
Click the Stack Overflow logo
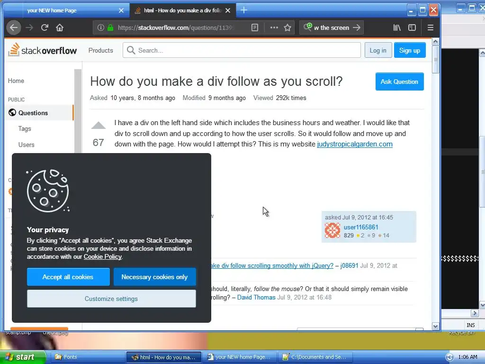pyautogui.click(x=42, y=50)
